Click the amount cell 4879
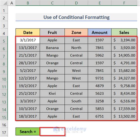The width and height of the screenshot is (140, 137). (100, 86)
